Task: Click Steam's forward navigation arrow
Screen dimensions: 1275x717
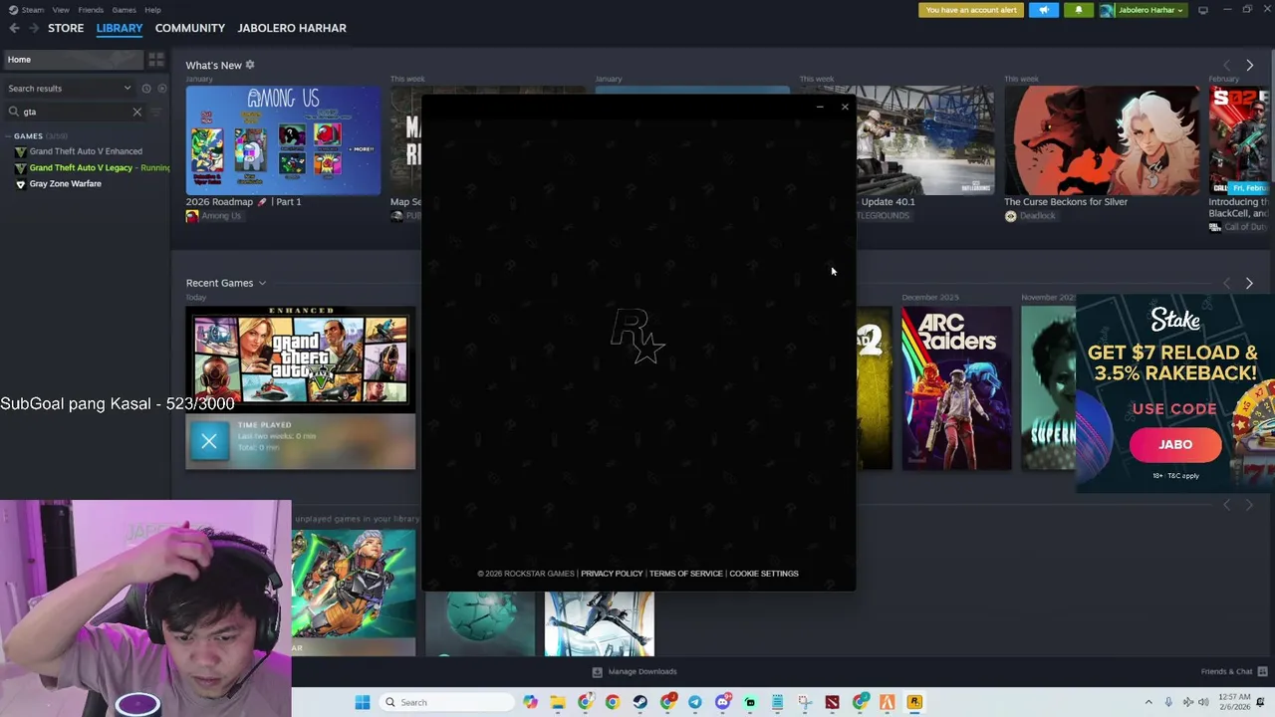Action: coord(34,28)
